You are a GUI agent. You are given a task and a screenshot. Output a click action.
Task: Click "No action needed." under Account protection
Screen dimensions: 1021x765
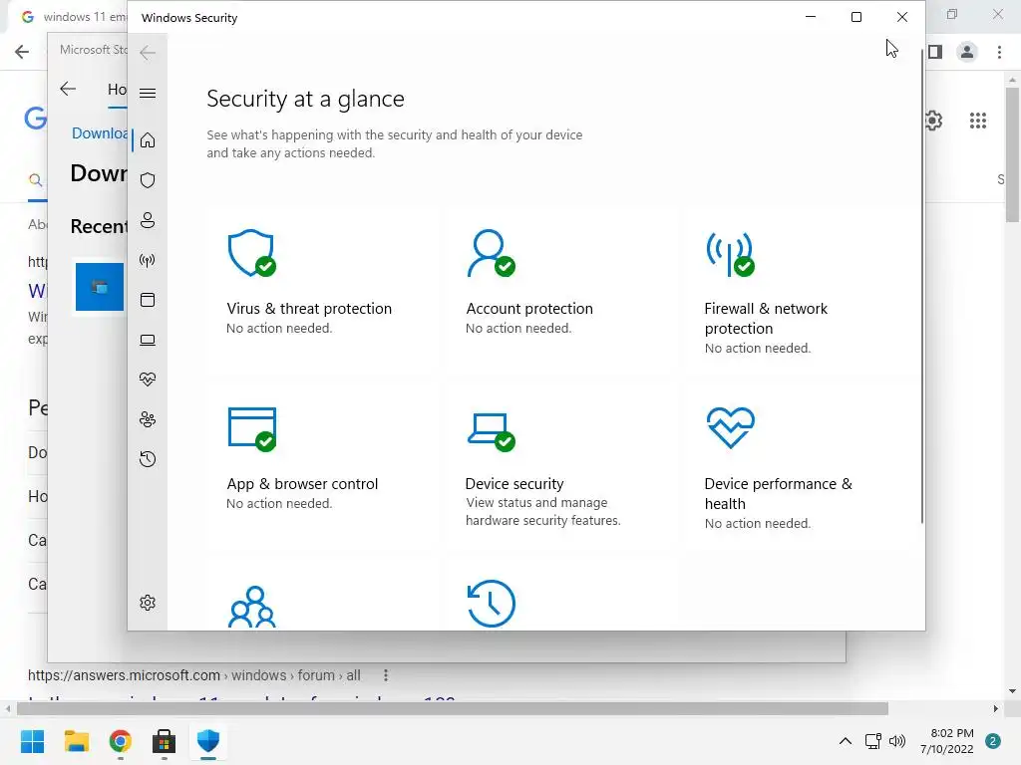click(x=518, y=329)
